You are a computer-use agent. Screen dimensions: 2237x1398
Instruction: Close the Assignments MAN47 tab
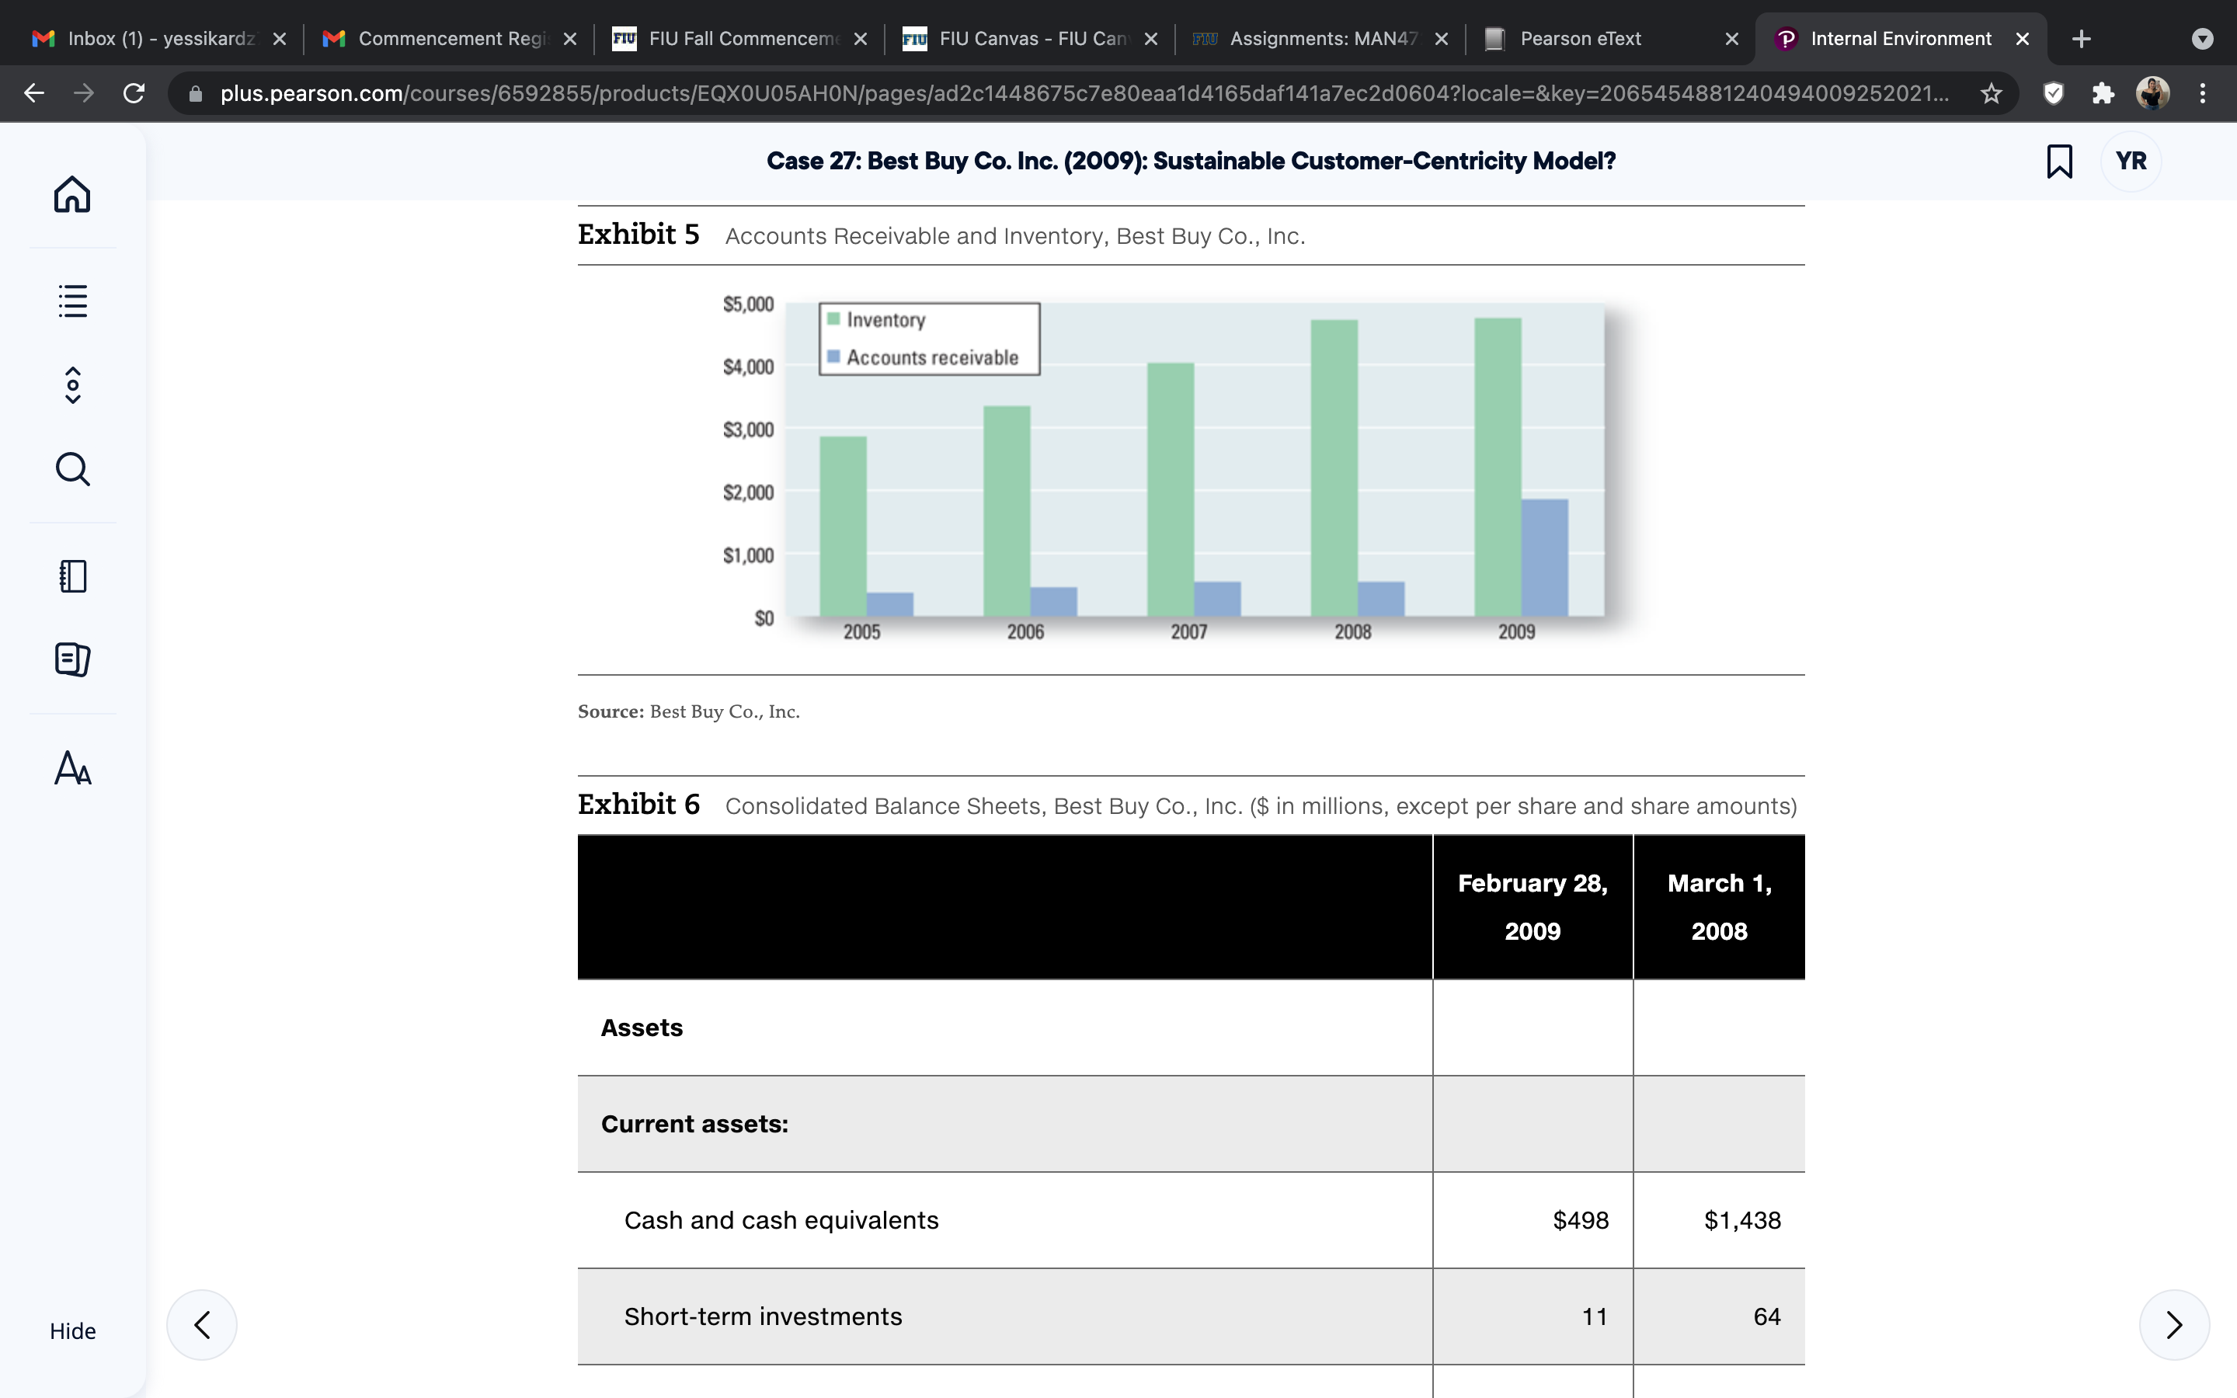tap(1441, 39)
